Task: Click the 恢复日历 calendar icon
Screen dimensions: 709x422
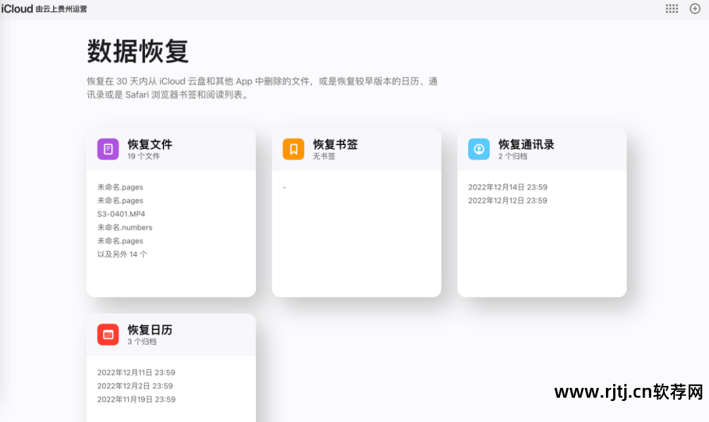Action: (x=108, y=335)
